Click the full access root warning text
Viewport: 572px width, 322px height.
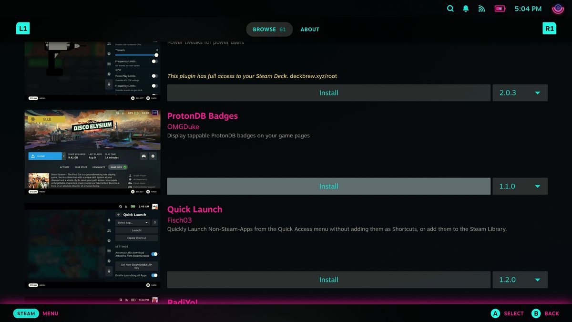click(x=252, y=76)
